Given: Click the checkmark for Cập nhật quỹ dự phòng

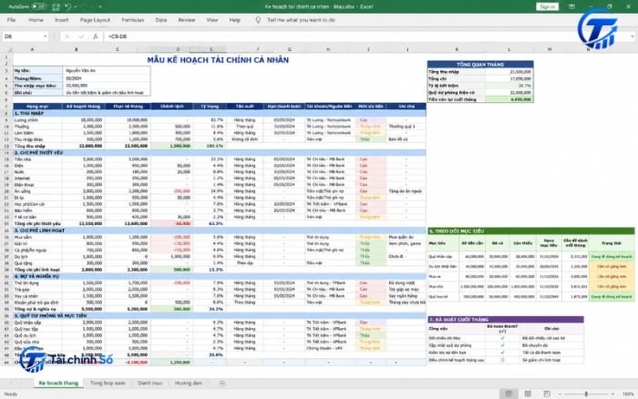Looking at the screenshot, I should pos(502,345).
